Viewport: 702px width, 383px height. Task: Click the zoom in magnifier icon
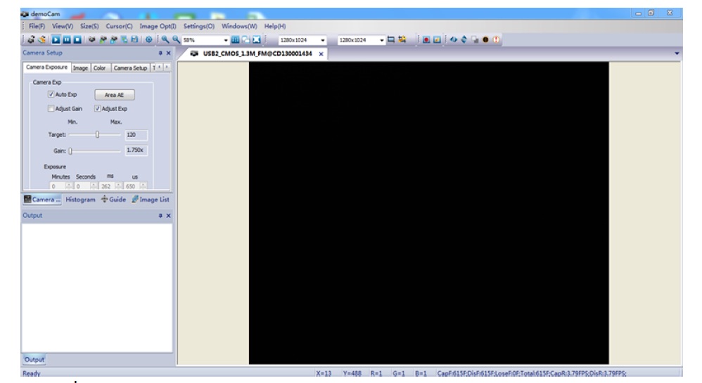pyautogui.click(x=165, y=40)
